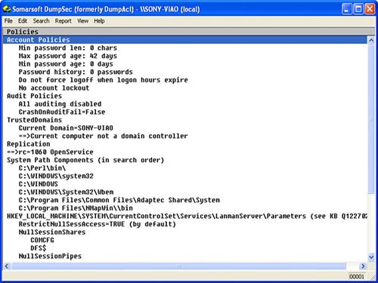Click the vertical scrollbar down arrow
This screenshot has height=283, width=378.
(371, 257)
